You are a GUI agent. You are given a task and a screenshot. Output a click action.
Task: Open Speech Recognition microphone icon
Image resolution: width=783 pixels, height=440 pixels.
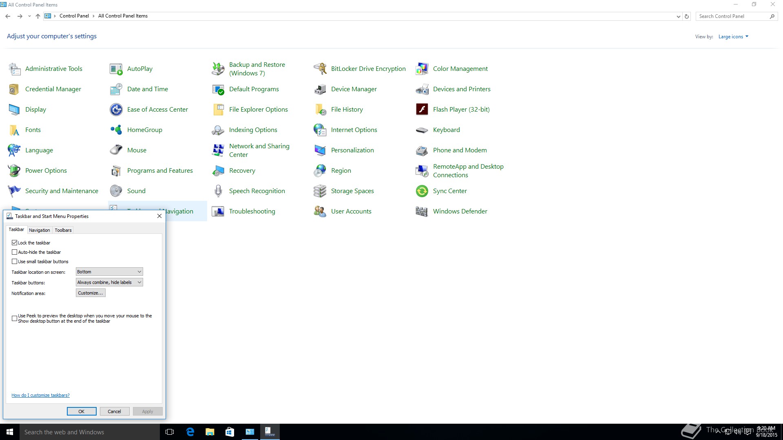pyautogui.click(x=218, y=191)
